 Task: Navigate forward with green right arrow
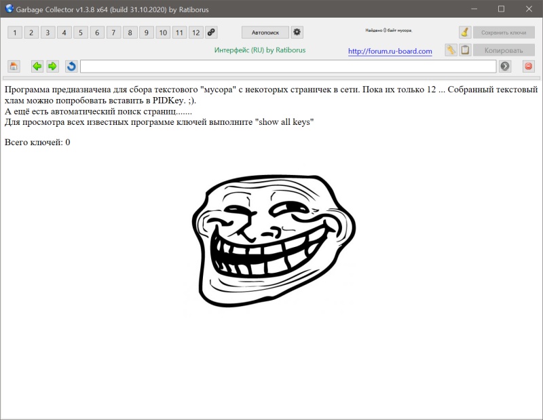point(52,66)
